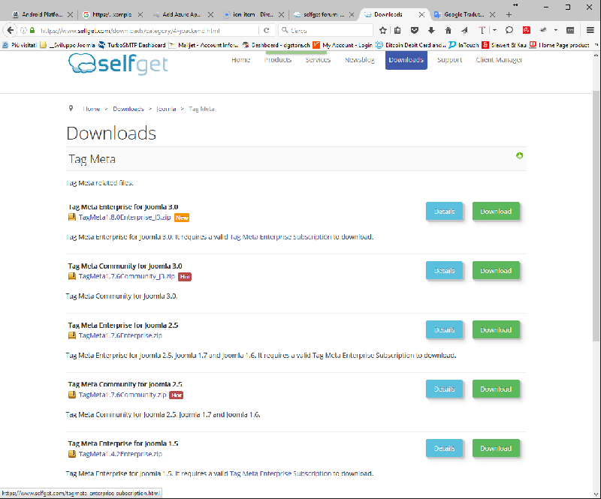The image size is (601, 499).
Task: Open the chat bubble toolbar icon
Action: pos(509,30)
